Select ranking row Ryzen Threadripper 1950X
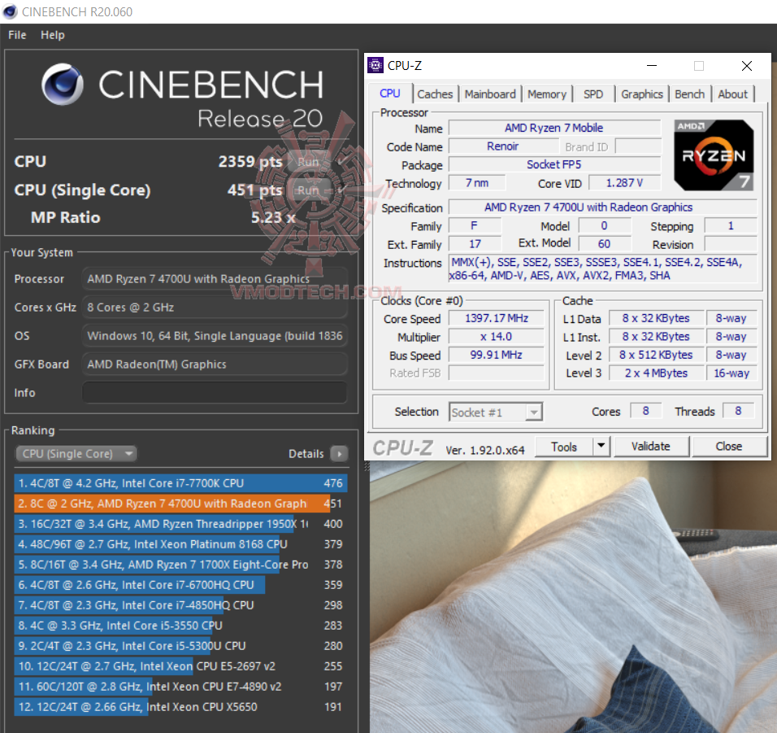The image size is (777, 733). [x=180, y=524]
